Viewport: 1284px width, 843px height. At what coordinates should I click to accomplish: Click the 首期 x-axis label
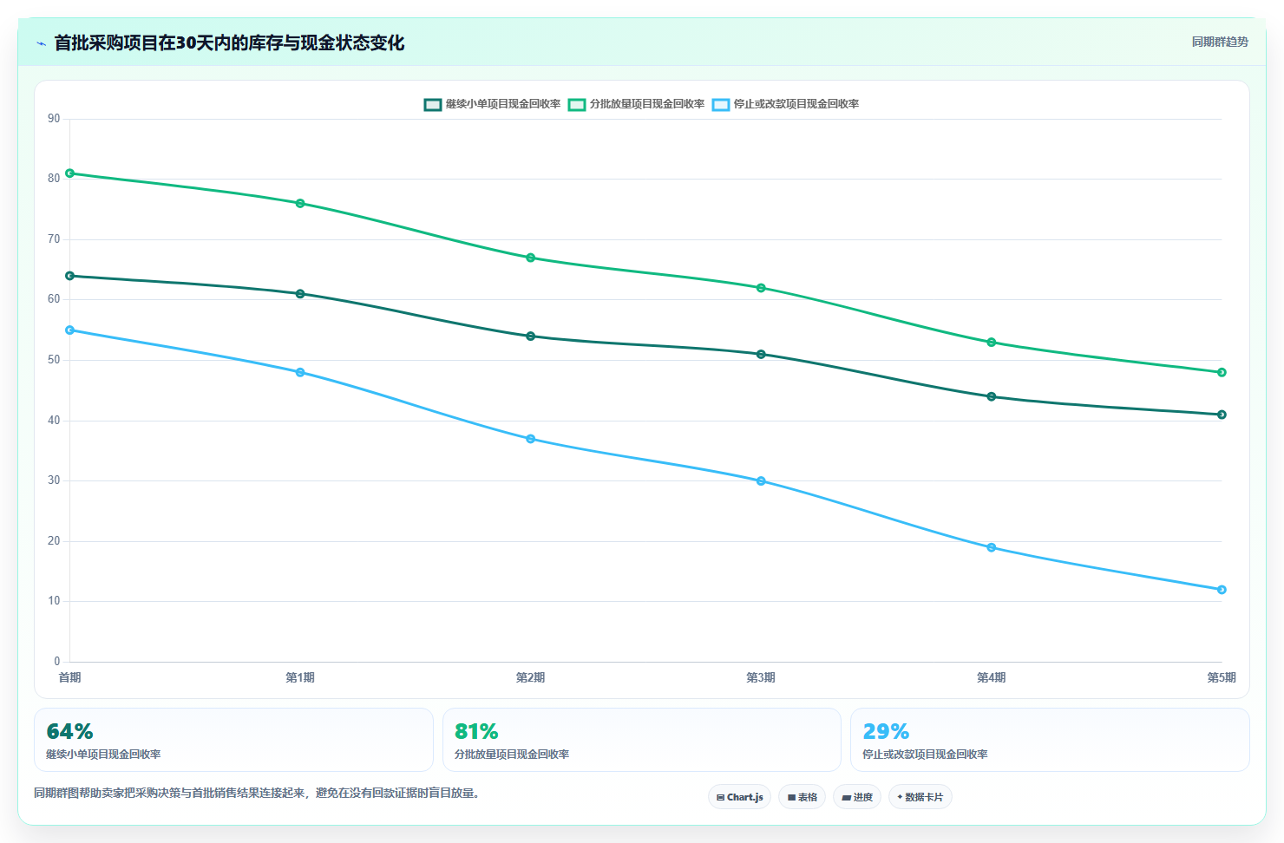click(x=70, y=677)
